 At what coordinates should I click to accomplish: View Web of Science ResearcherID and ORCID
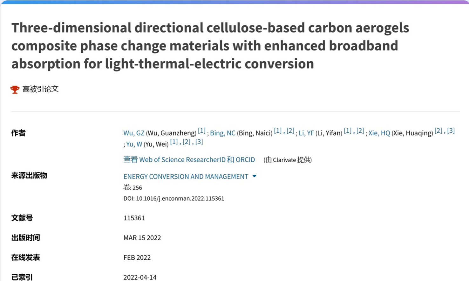point(189,160)
